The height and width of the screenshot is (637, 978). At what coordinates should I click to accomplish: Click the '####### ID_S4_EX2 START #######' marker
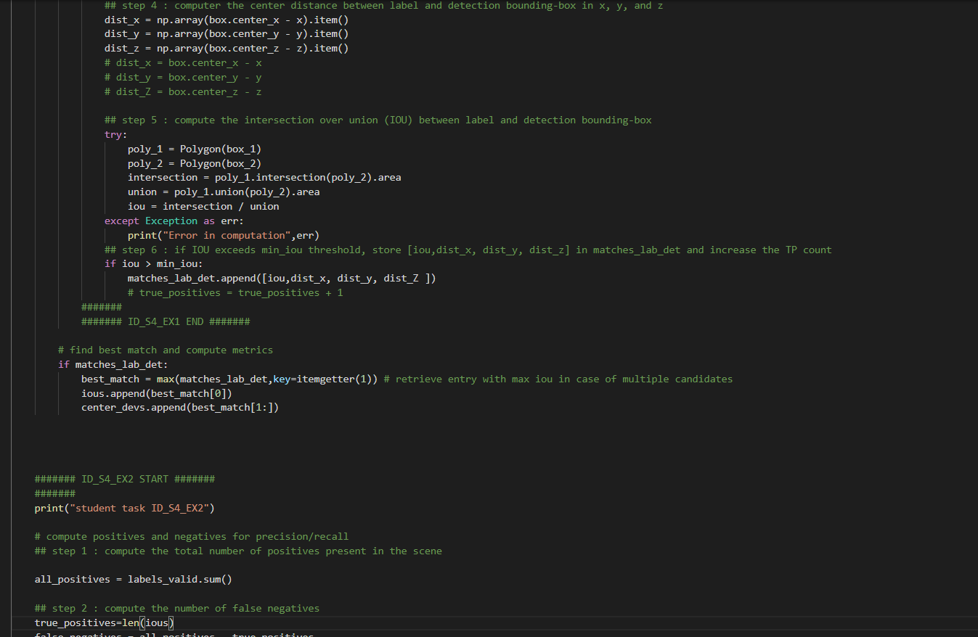(124, 480)
